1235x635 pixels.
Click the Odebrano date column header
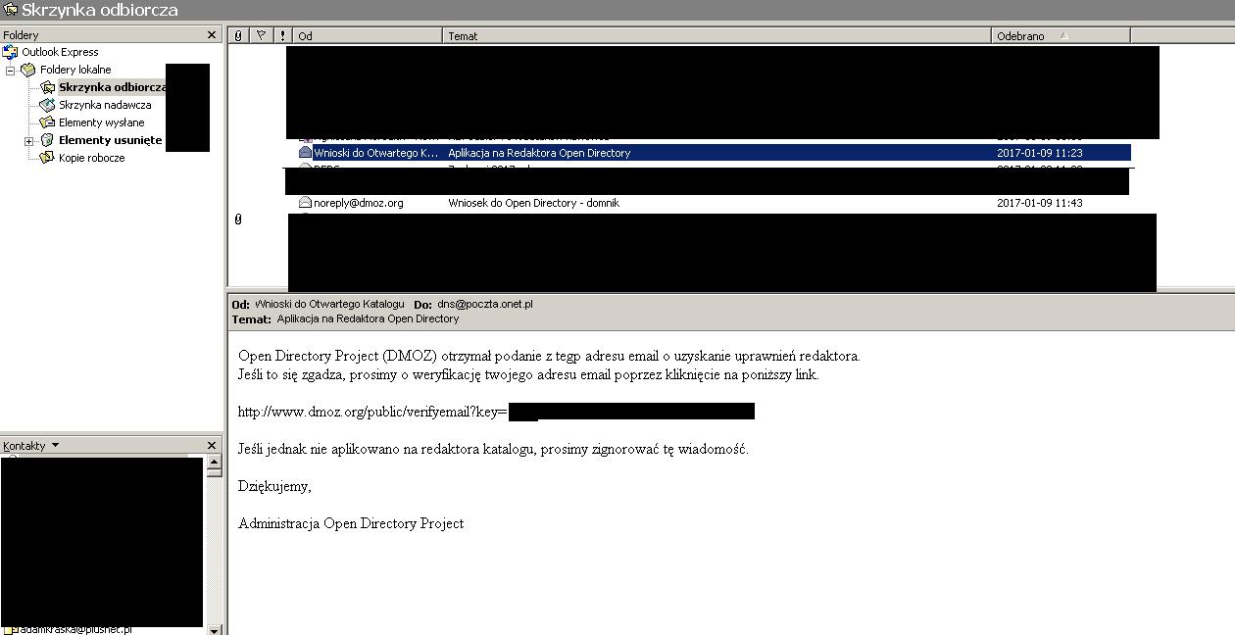(x=1059, y=36)
